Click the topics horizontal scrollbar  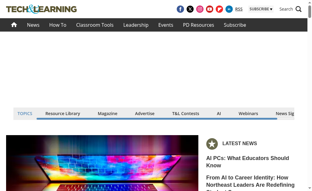pos(157,119)
